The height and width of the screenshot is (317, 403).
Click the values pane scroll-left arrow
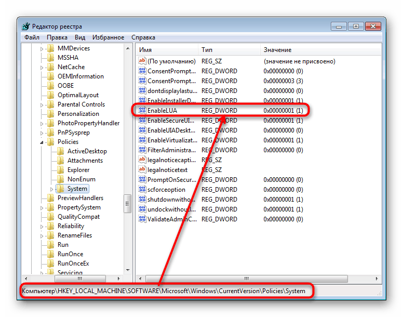pyautogui.click(x=140, y=279)
